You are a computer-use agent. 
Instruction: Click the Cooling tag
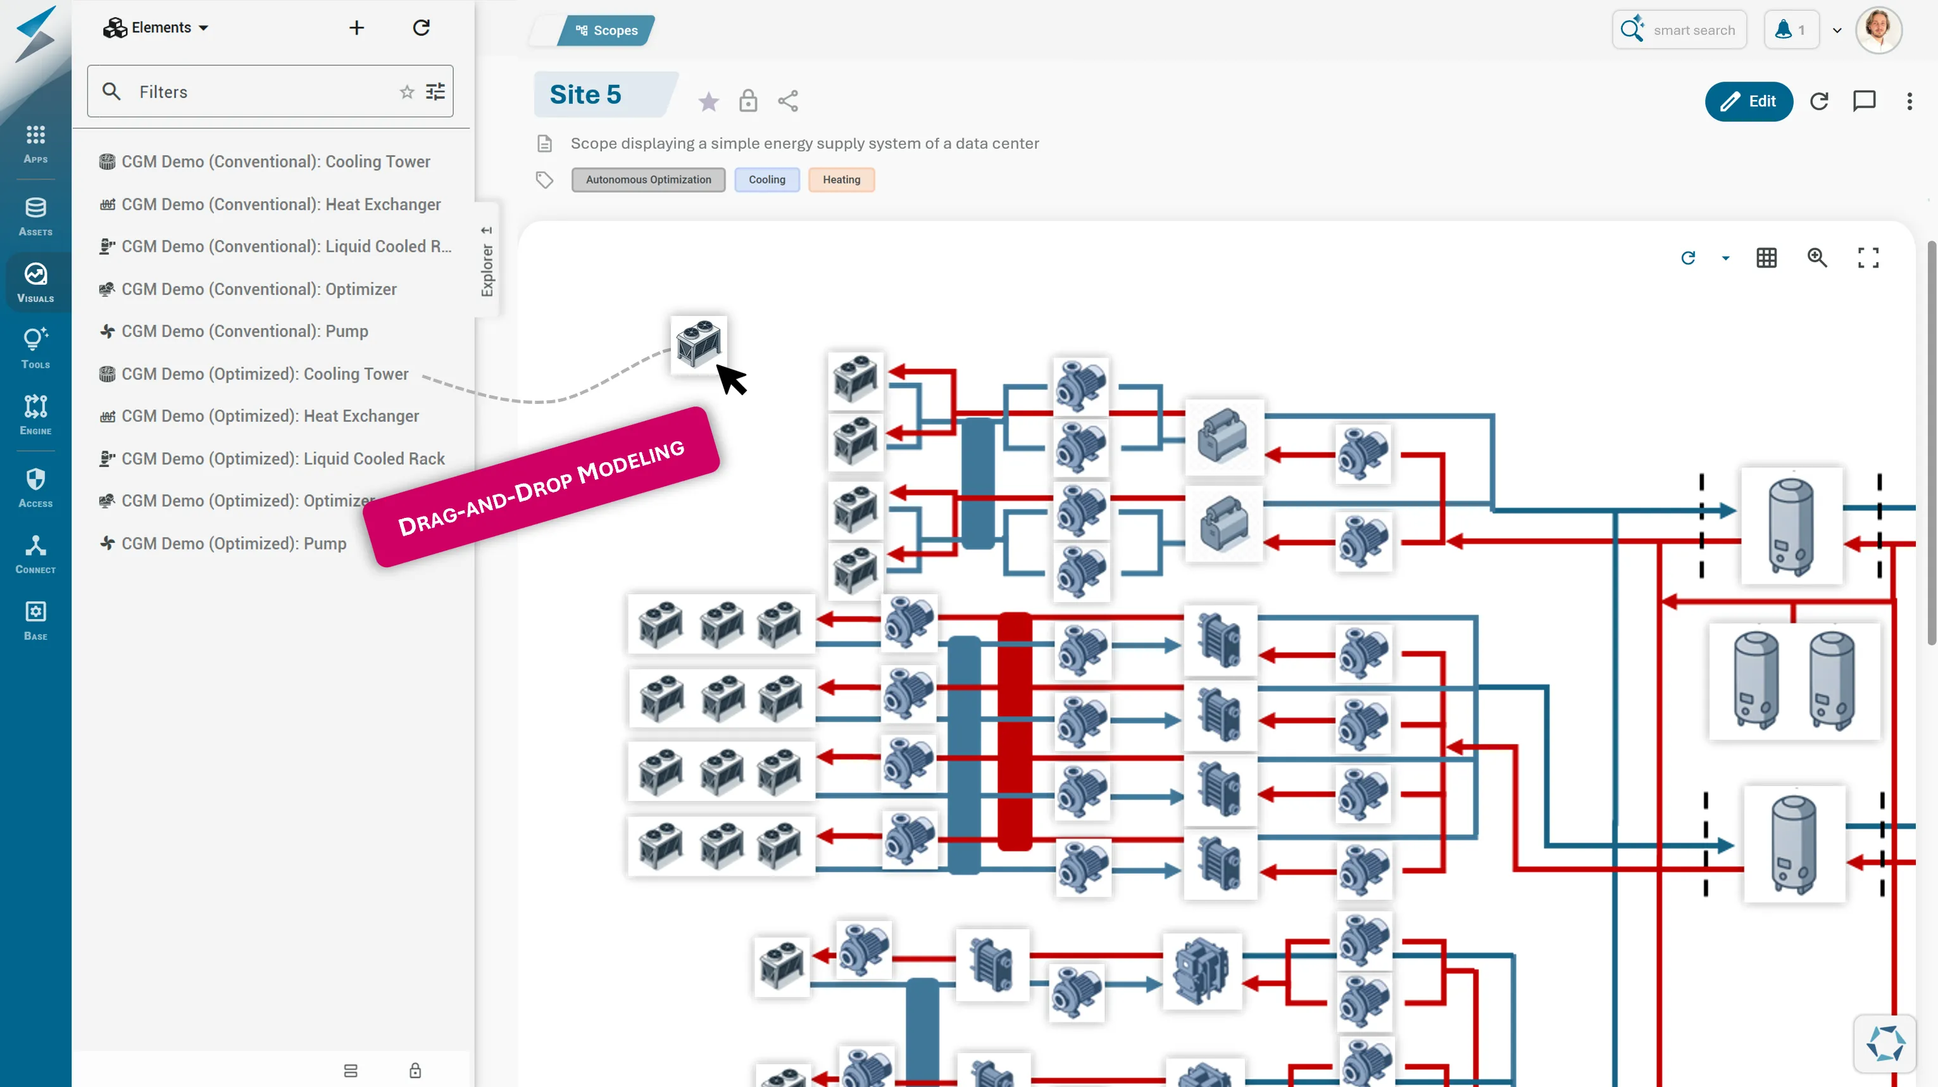click(x=766, y=180)
